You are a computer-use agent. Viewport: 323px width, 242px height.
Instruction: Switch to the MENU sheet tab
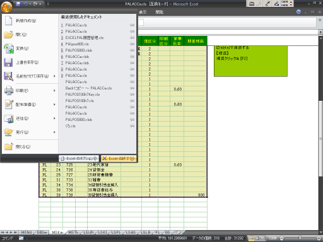point(26,233)
